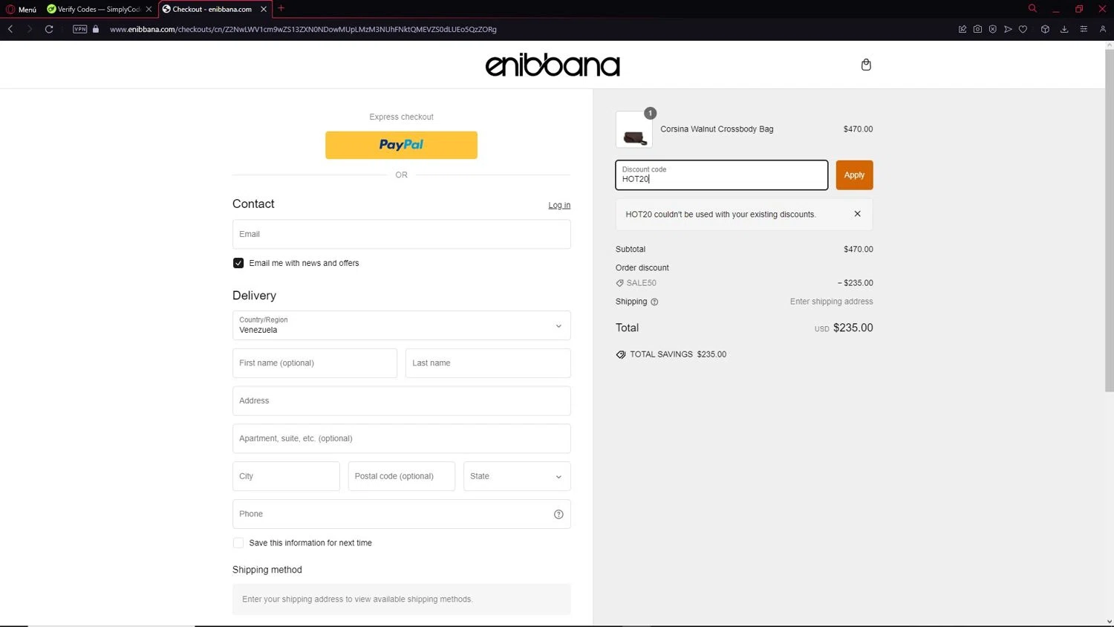Open the ad blocker shield icon
The image size is (1114, 627).
[993, 29]
